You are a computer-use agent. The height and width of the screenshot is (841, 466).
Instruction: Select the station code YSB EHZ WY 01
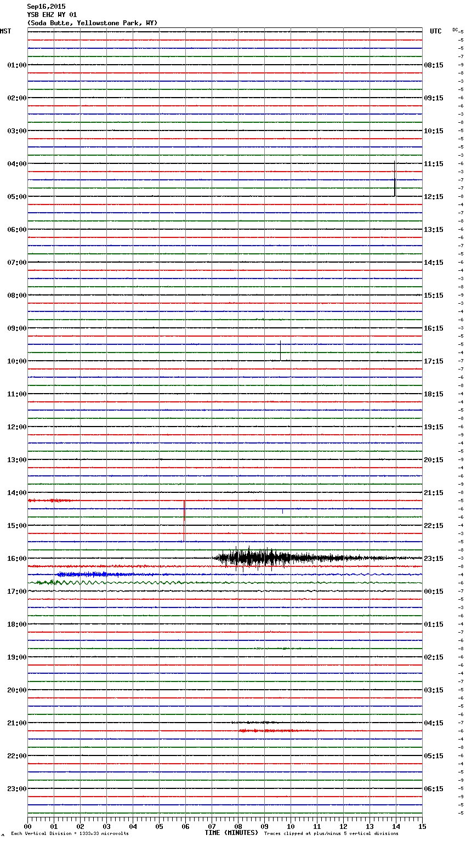click(x=52, y=15)
